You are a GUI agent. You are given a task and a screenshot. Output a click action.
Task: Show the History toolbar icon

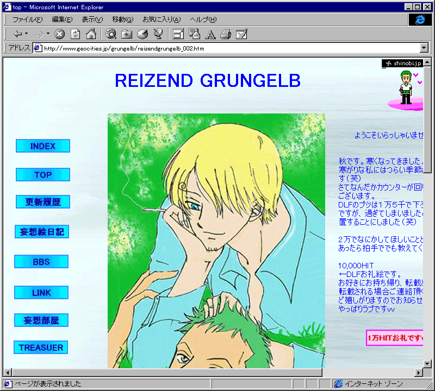pos(142,34)
